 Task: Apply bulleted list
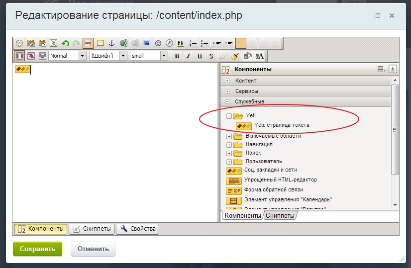click(x=205, y=43)
